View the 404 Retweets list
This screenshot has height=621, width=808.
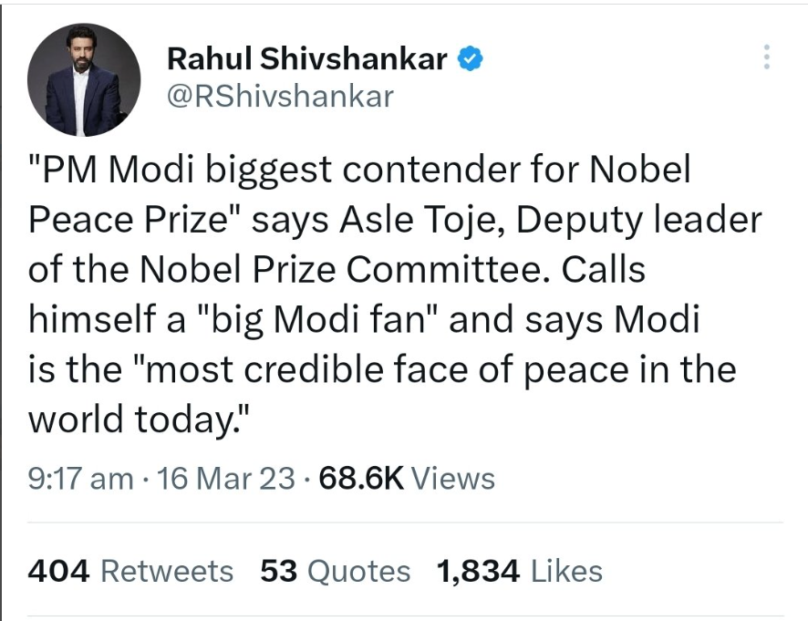point(130,571)
